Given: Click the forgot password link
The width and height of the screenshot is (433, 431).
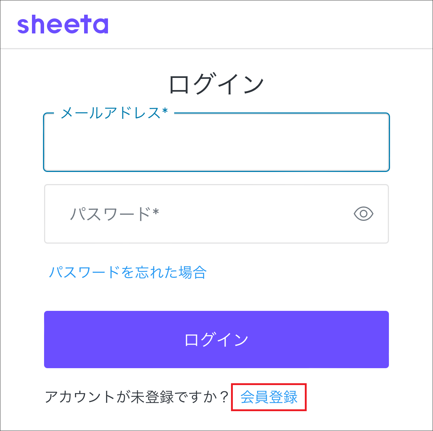Looking at the screenshot, I should [127, 272].
